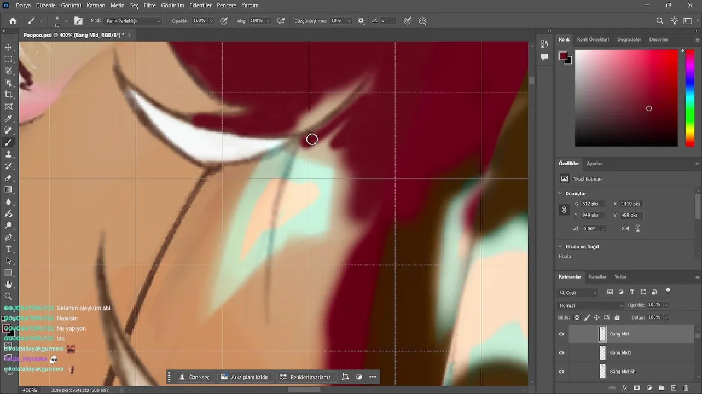This screenshot has width=702, height=394.
Task: Open the search icon at top right
Action: 660,21
